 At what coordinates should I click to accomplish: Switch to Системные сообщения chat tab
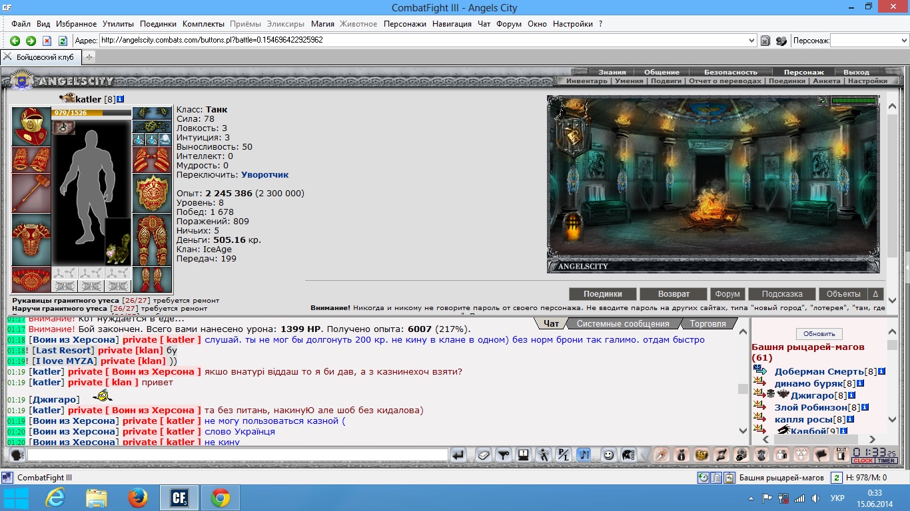coord(623,324)
